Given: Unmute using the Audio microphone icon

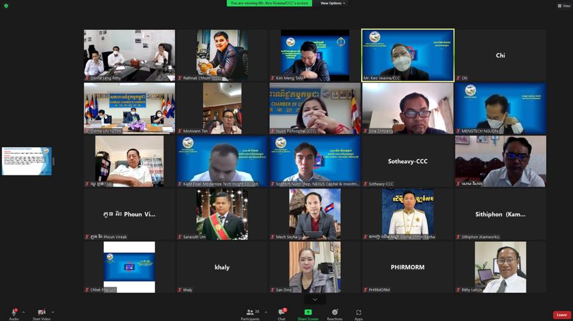Looking at the screenshot, I should pyautogui.click(x=13, y=312).
